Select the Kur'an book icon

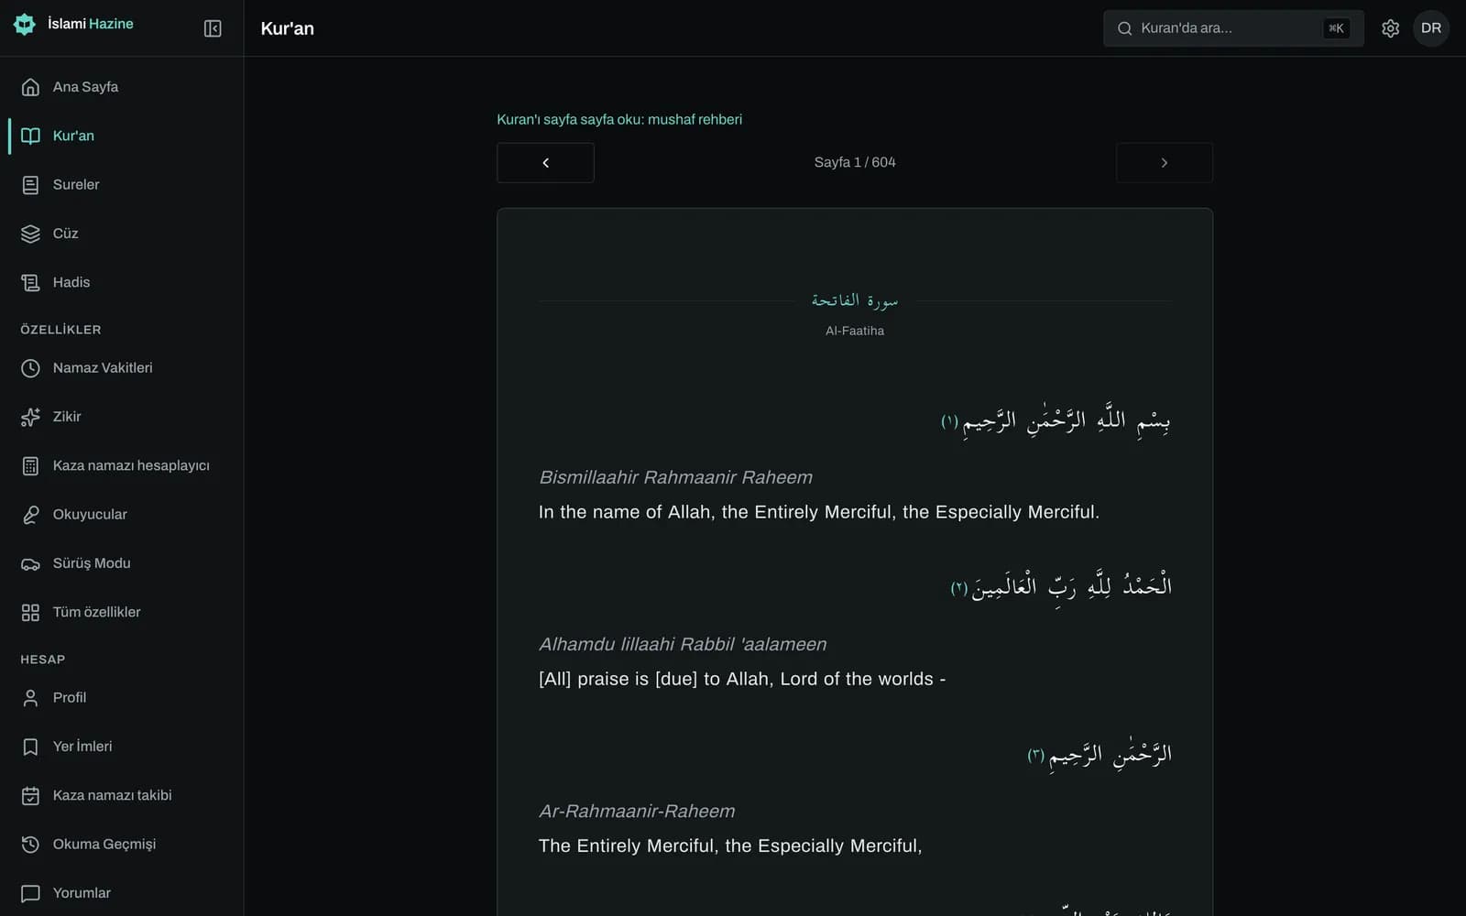pyautogui.click(x=30, y=136)
